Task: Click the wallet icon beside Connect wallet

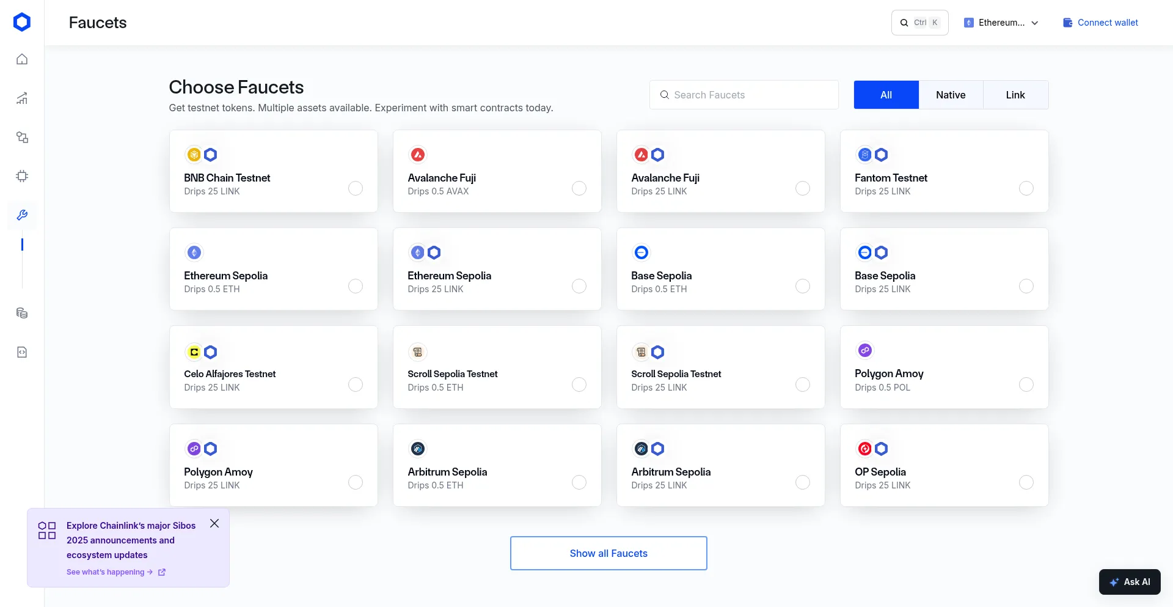Action: [x=1068, y=23]
